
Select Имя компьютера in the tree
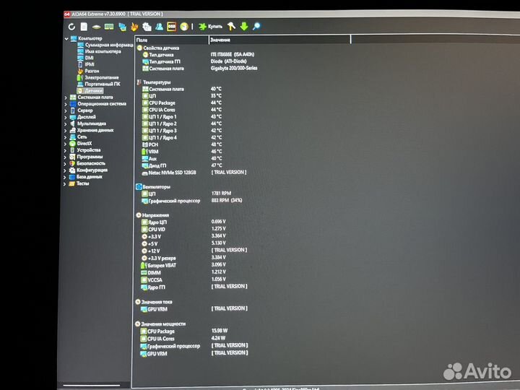point(99,51)
